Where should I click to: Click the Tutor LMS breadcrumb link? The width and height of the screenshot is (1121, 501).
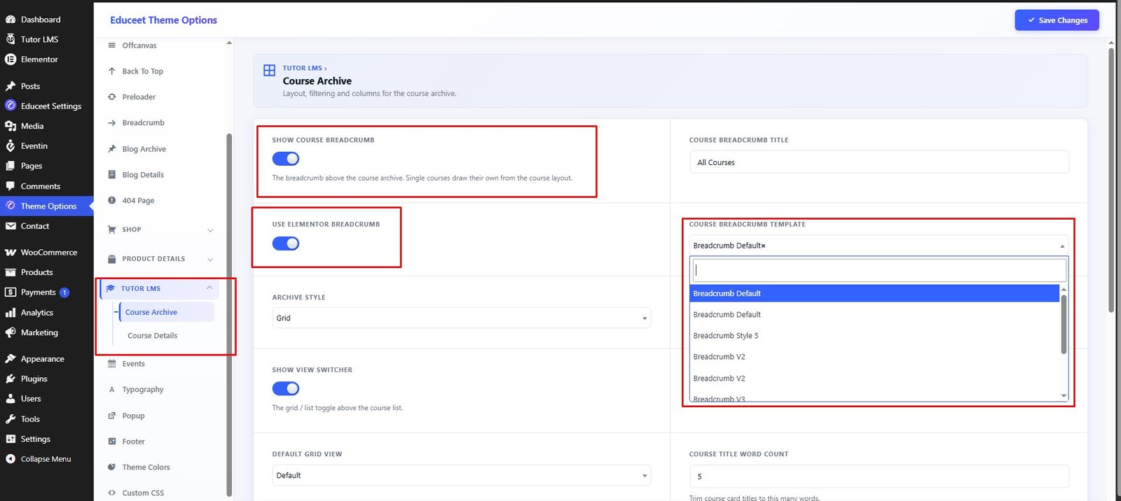(303, 68)
